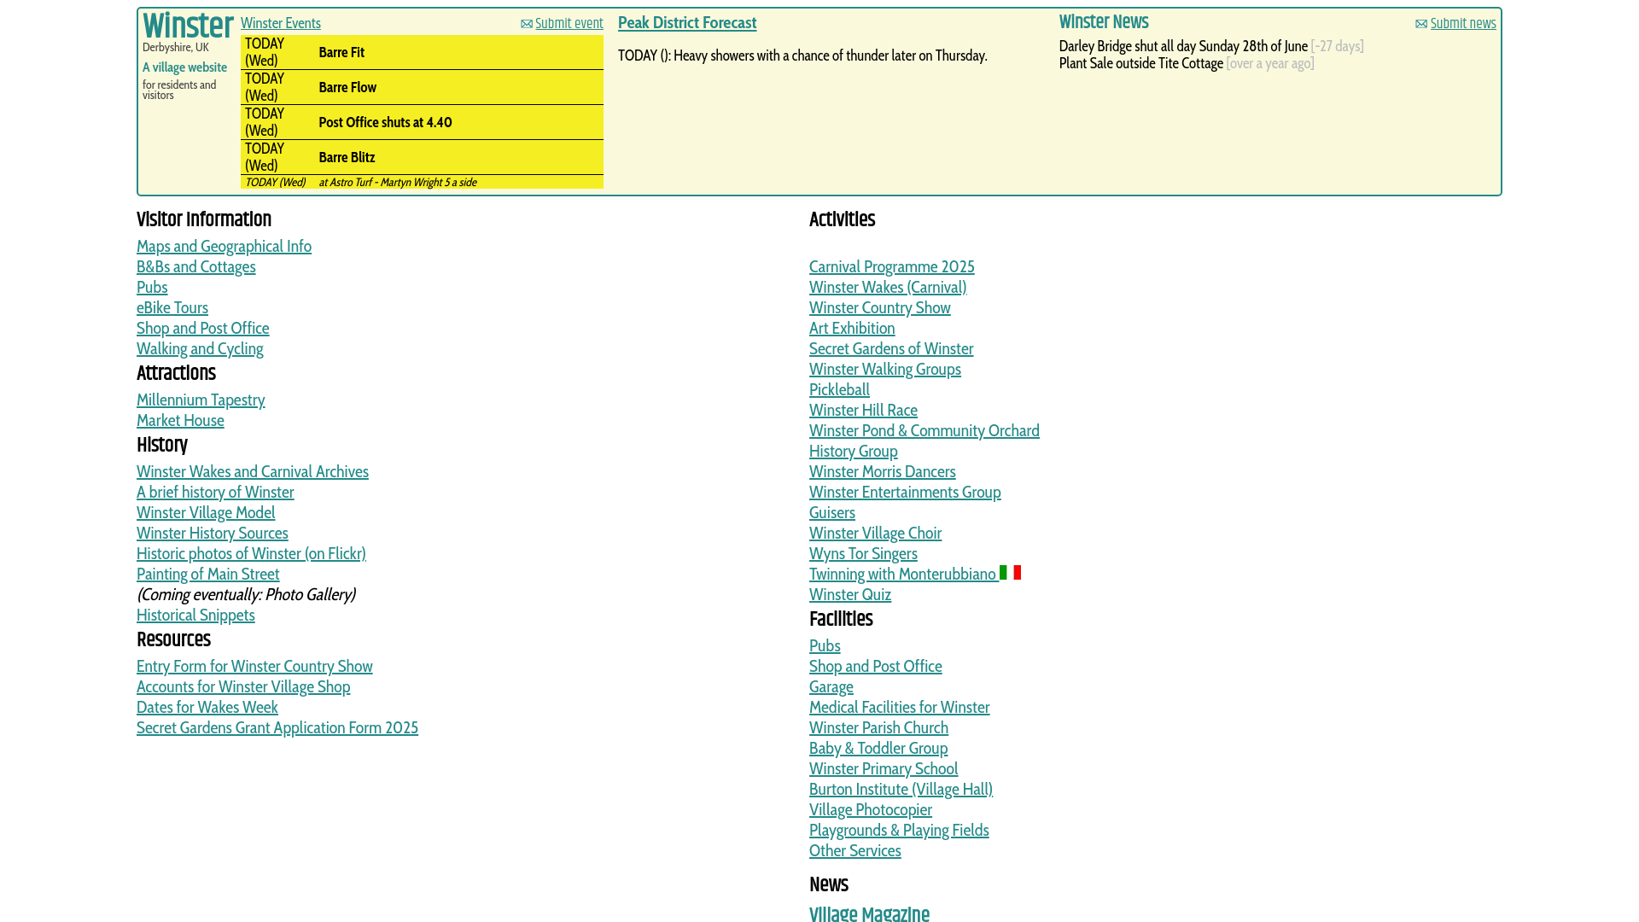Open the Twinning with Monterubbiano link
The width and height of the screenshot is (1639, 922).
903,574
